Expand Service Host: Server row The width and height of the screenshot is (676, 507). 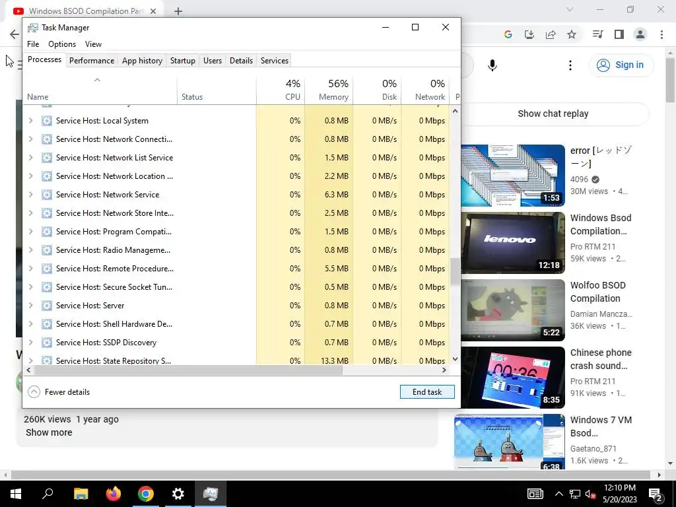(30, 305)
